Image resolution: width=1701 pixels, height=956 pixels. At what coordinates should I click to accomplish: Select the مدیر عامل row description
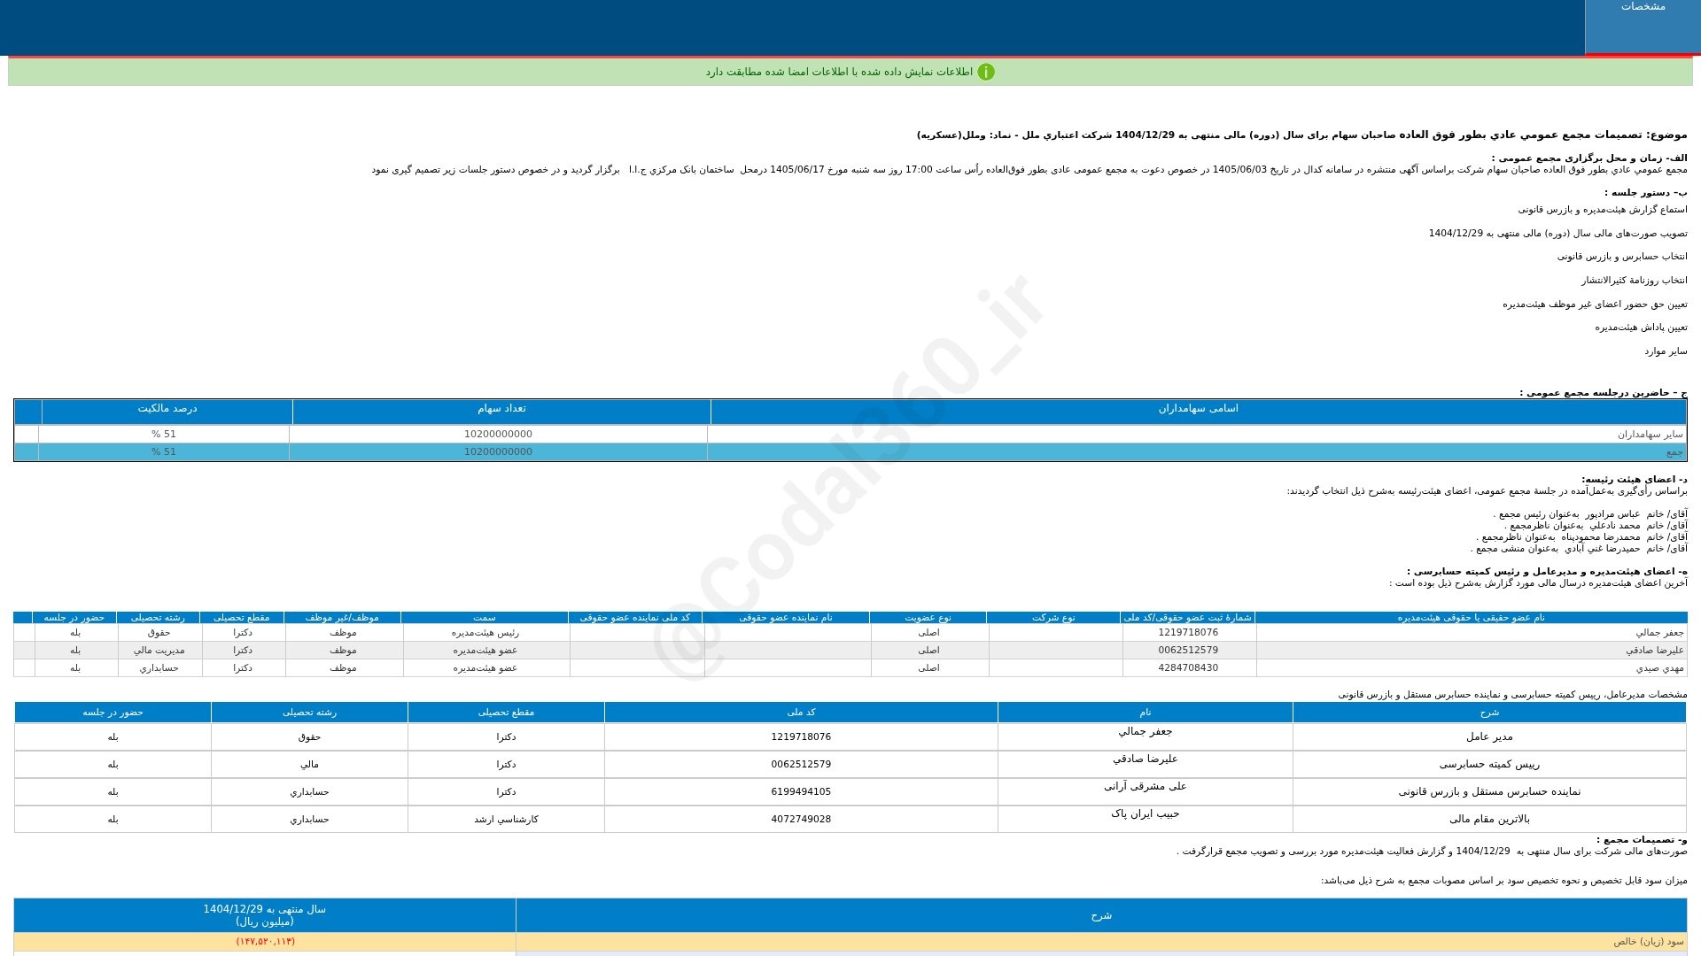pyautogui.click(x=1489, y=737)
